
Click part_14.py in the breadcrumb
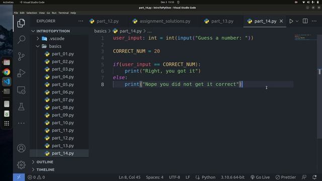(130, 31)
